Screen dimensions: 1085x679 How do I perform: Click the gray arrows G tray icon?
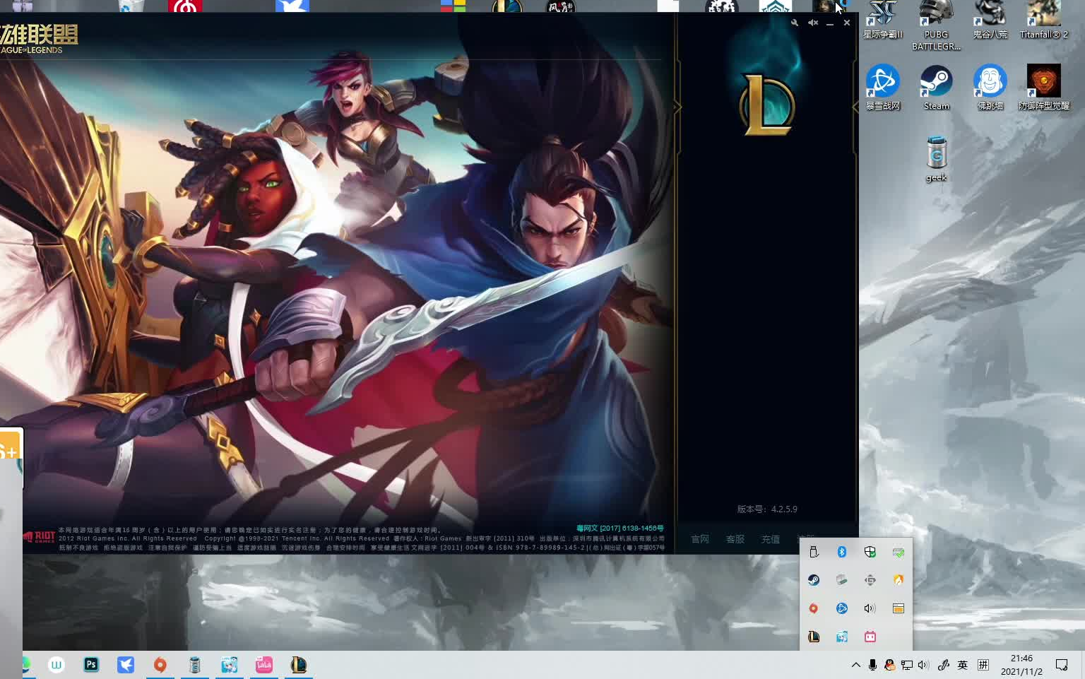[x=870, y=580]
